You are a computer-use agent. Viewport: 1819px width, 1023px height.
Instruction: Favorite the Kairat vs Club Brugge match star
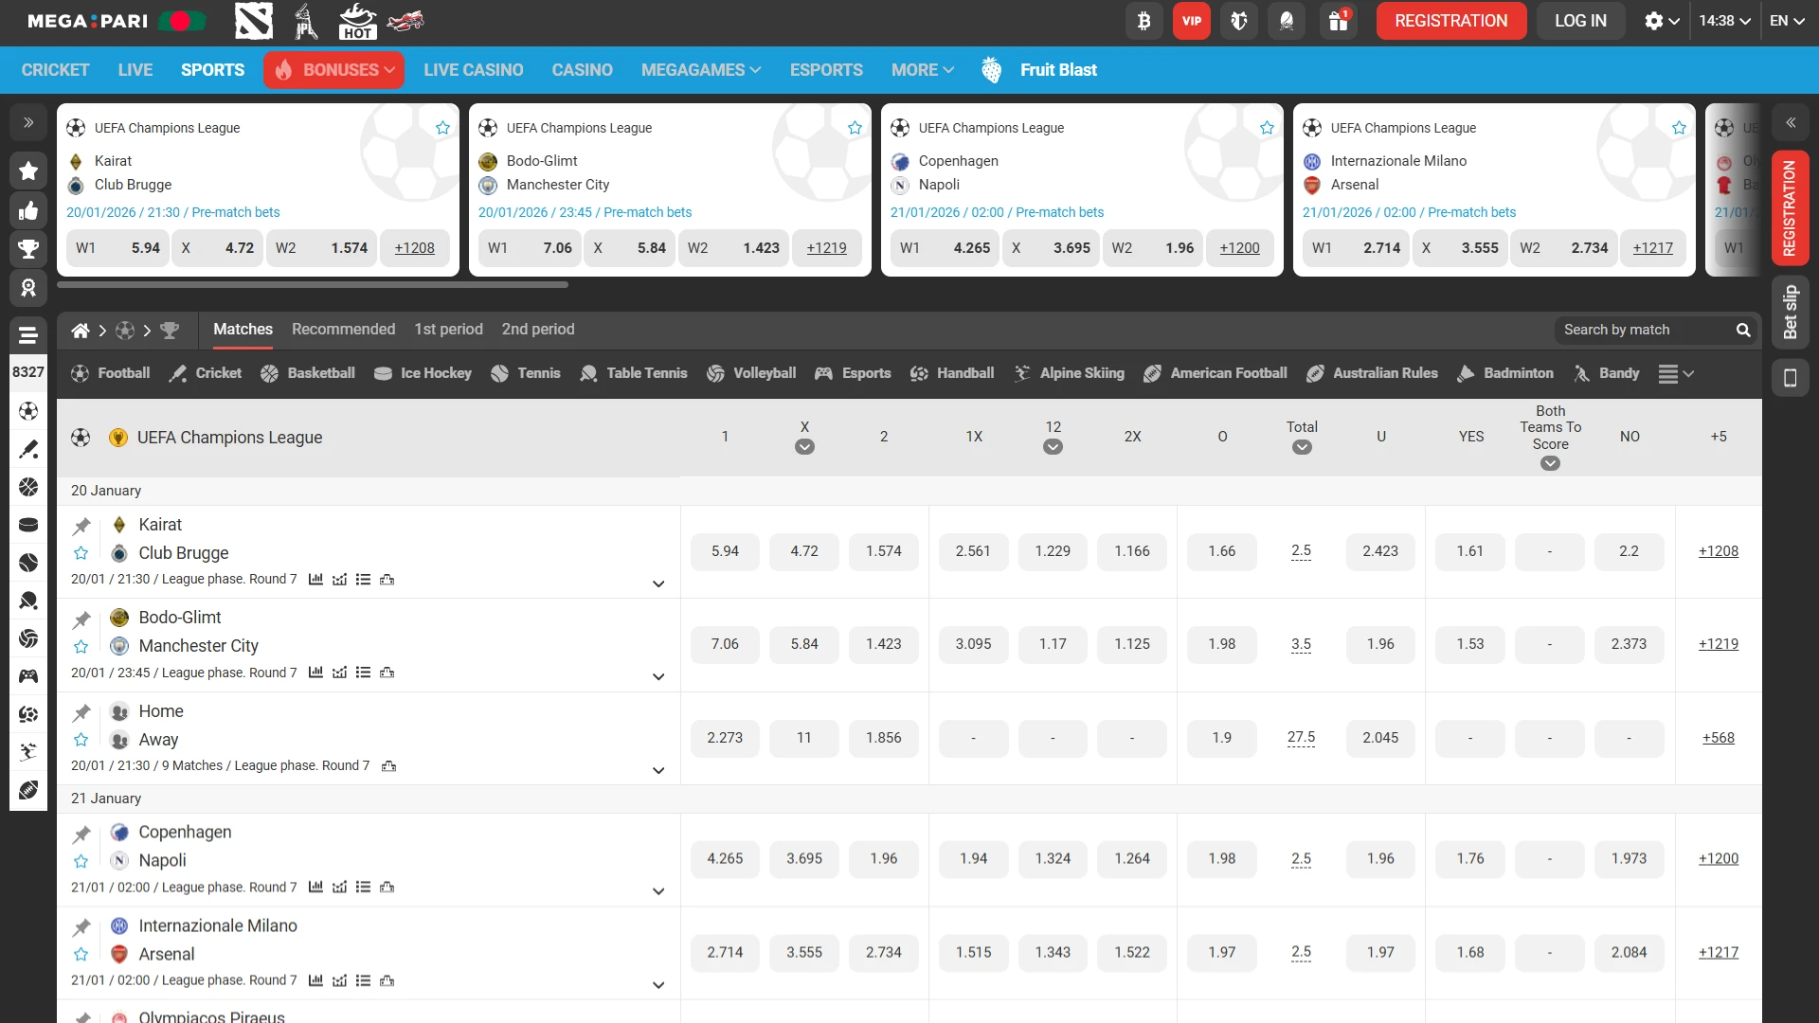(x=81, y=552)
